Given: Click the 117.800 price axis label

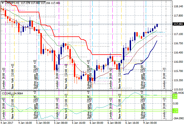Looking at the screenshot, I should [178, 16].
